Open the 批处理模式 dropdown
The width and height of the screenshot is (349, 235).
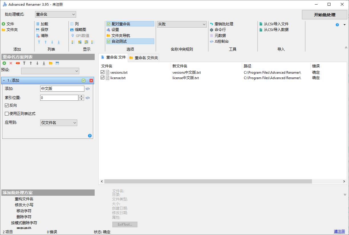pos(56,14)
